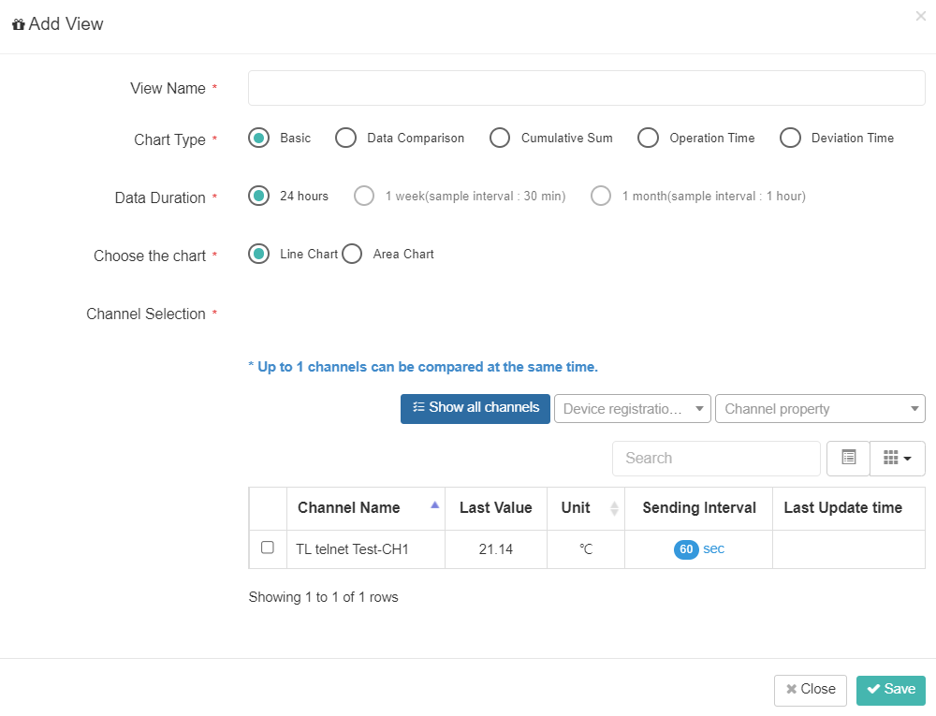Toggle table card view icon

click(x=848, y=458)
